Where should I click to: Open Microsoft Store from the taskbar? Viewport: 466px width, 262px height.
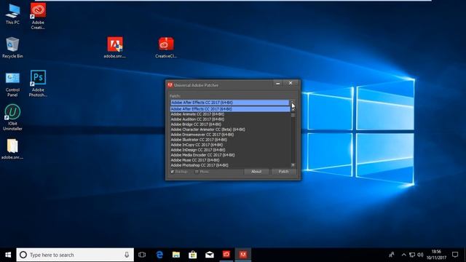[x=192, y=255]
